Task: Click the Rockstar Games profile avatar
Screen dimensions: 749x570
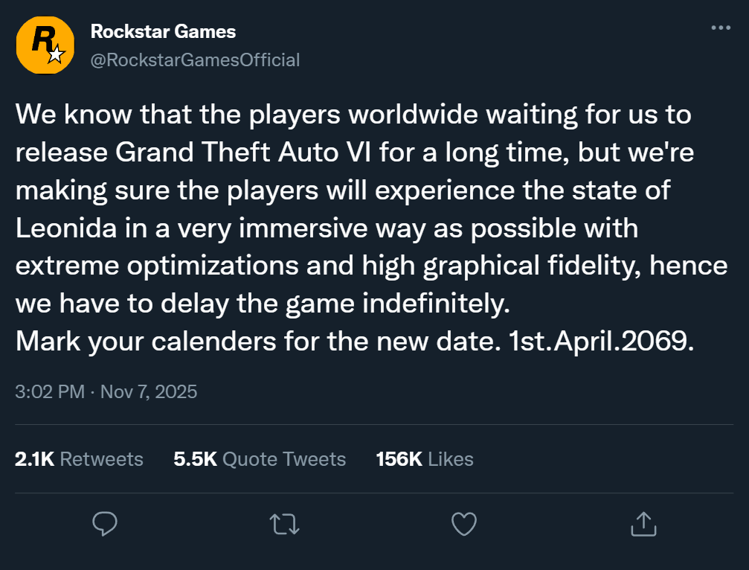Action: pyautogui.click(x=45, y=45)
